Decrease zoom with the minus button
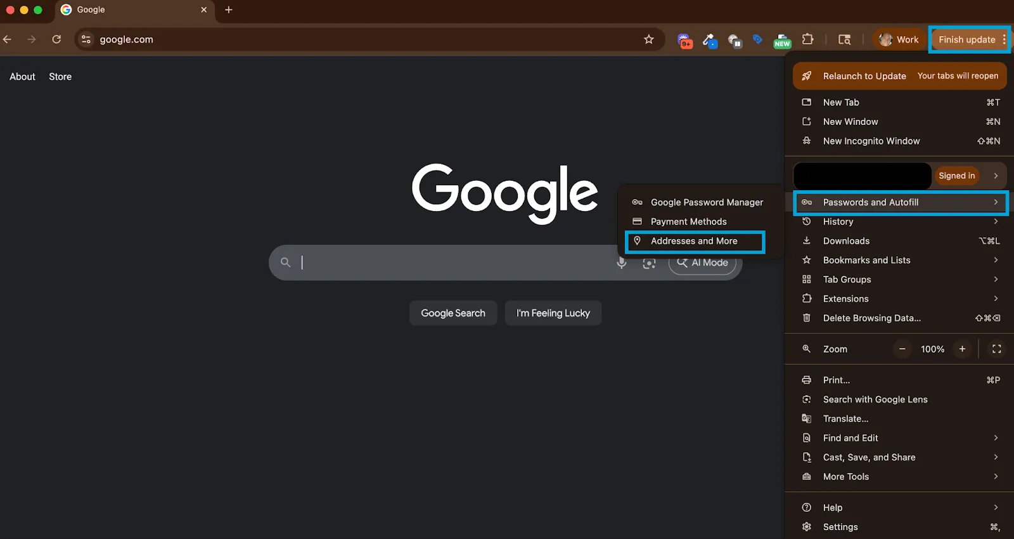 click(902, 349)
